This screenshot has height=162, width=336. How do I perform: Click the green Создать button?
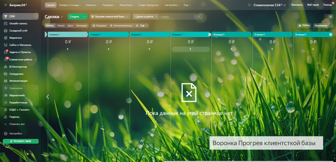click(x=75, y=17)
